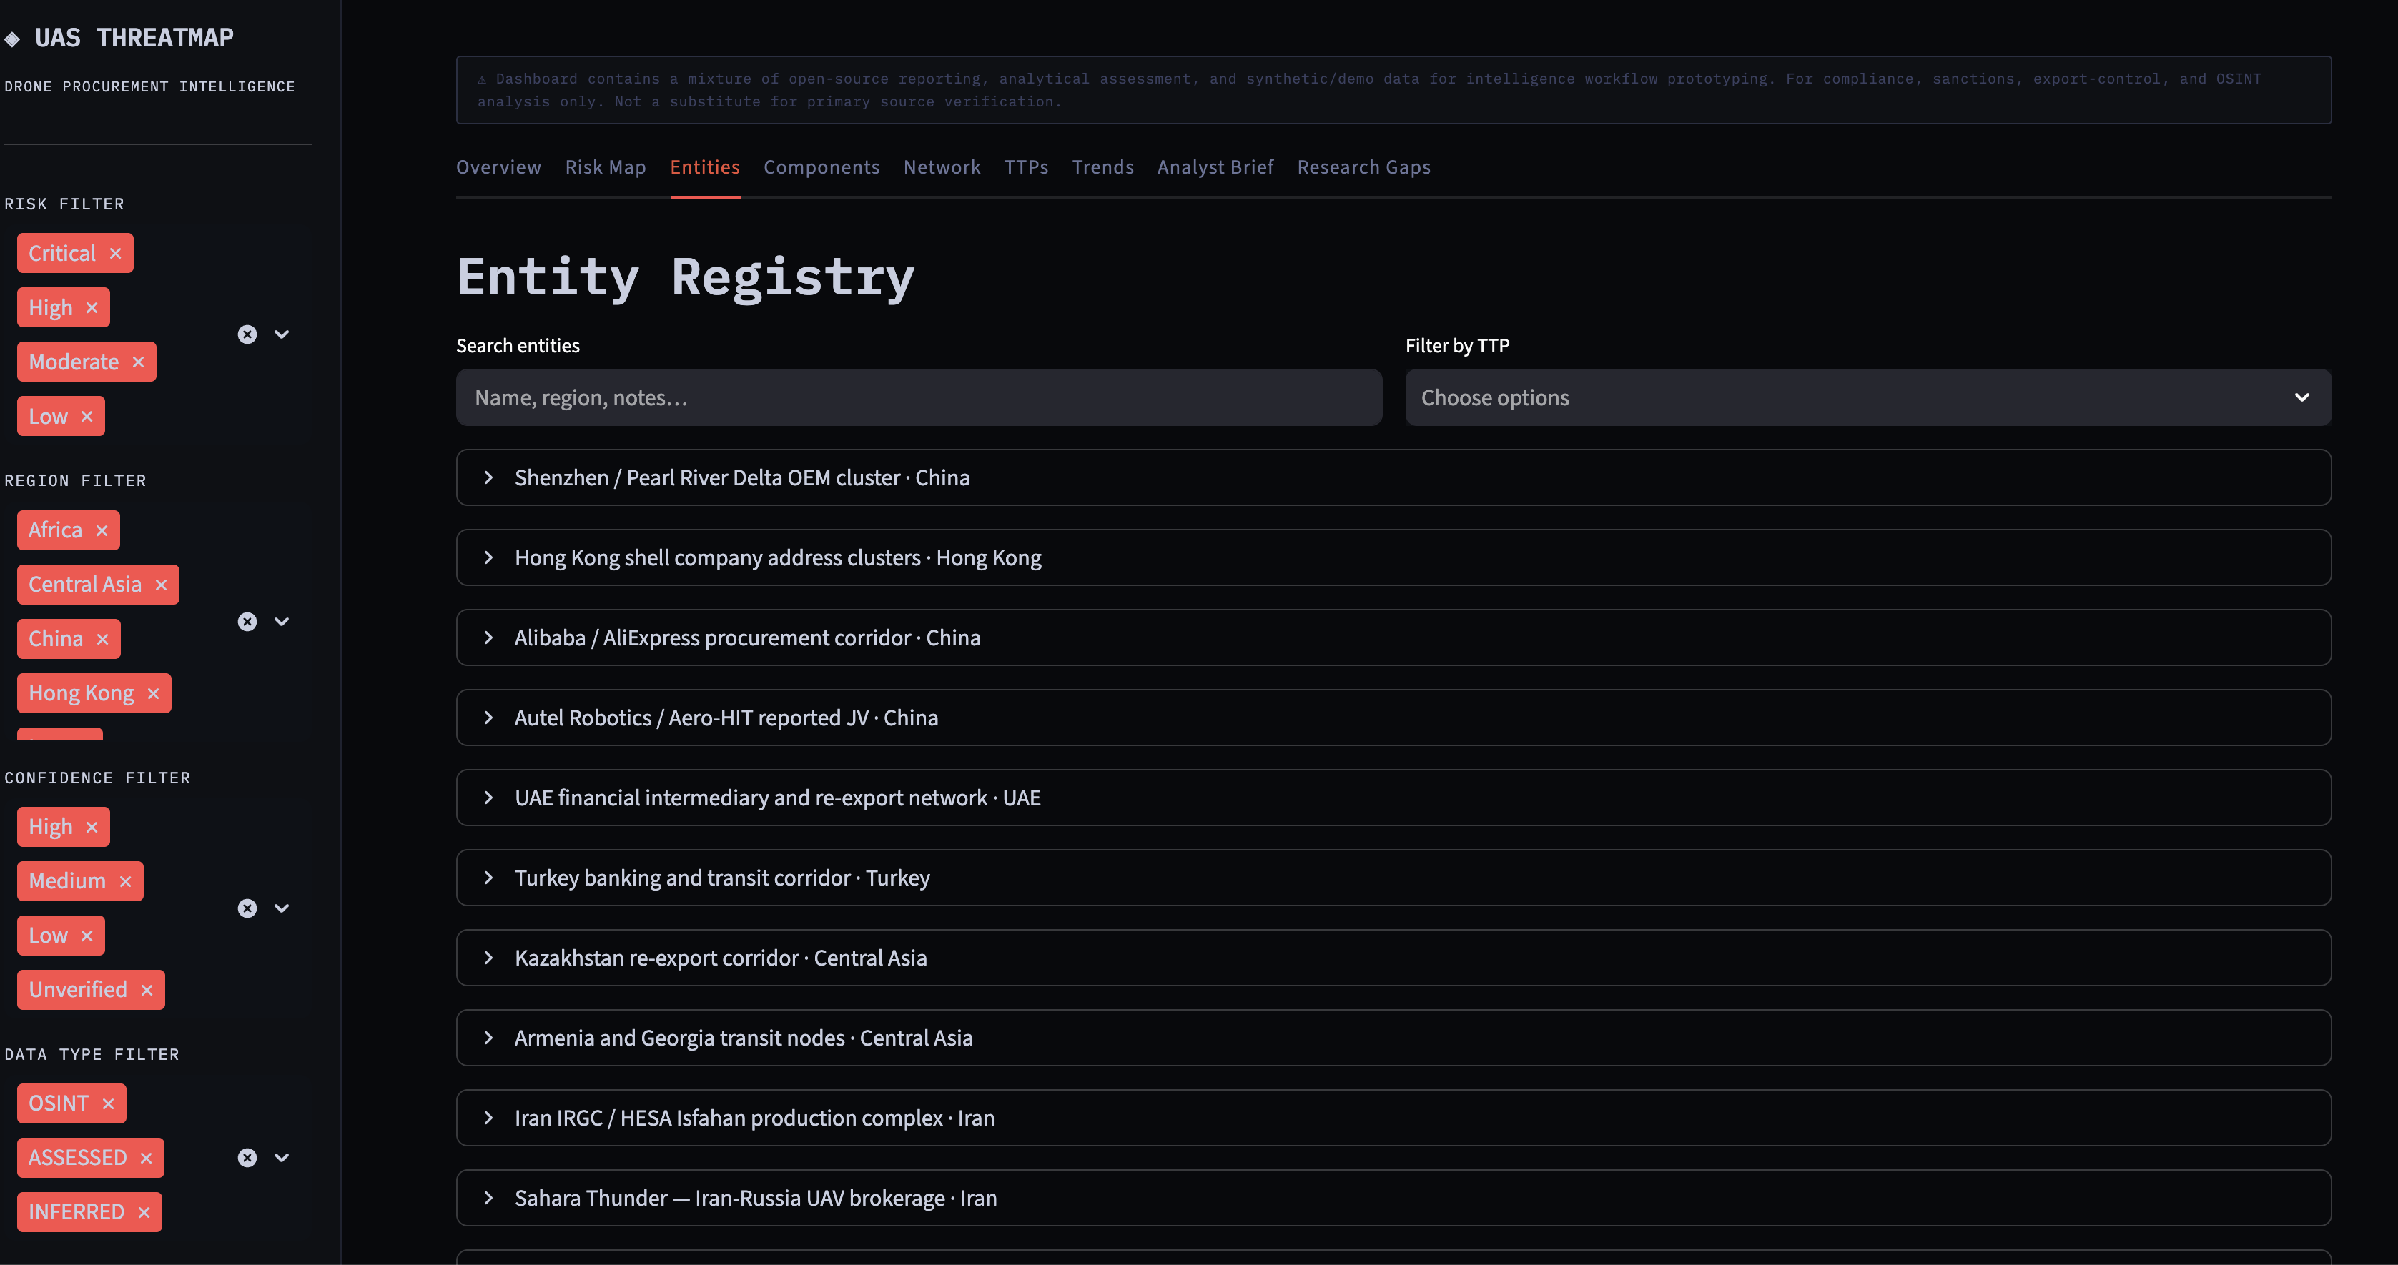Image resolution: width=2398 pixels, height=1265 pixels.
Task: Switch to the Overview tab
Action: pyautogui.click(x=498, y=167)
